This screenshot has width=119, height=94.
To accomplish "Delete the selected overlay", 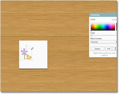I will tap(97, 49).
